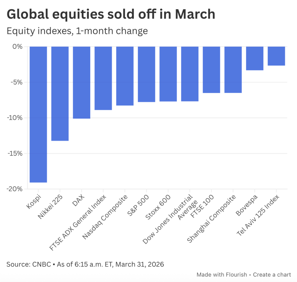Screen dimensions: 297x282
Task: Select the S&P 500 bar
Action: click(x=146, y=74)
